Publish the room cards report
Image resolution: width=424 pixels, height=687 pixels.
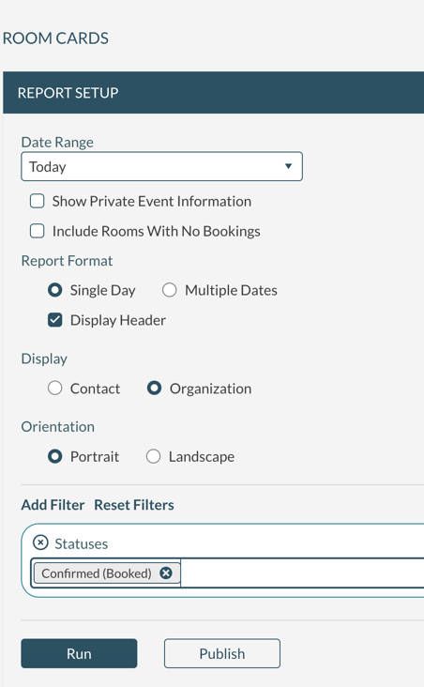pos(222,653)
